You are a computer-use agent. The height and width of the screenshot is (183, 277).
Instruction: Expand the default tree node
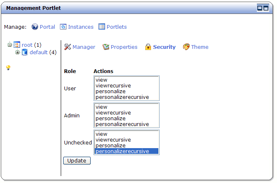click(x=17, y=52)
